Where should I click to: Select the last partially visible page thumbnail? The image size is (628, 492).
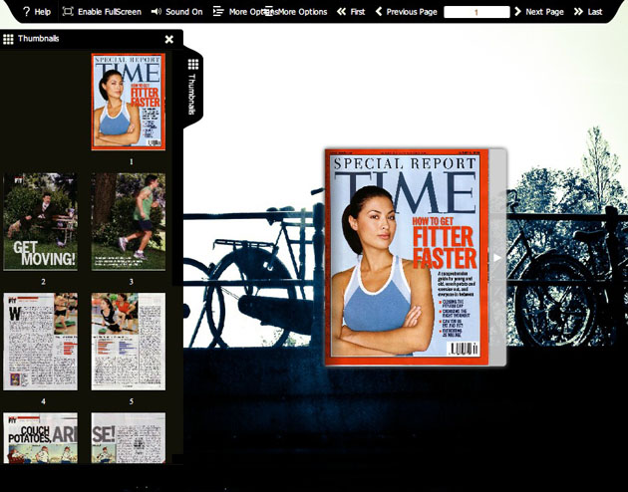tap(129, 438)
